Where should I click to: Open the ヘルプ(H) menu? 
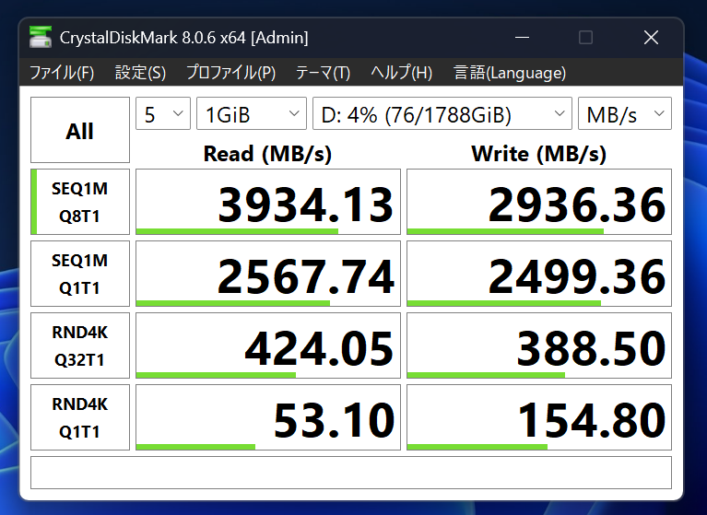click(401, 73)
